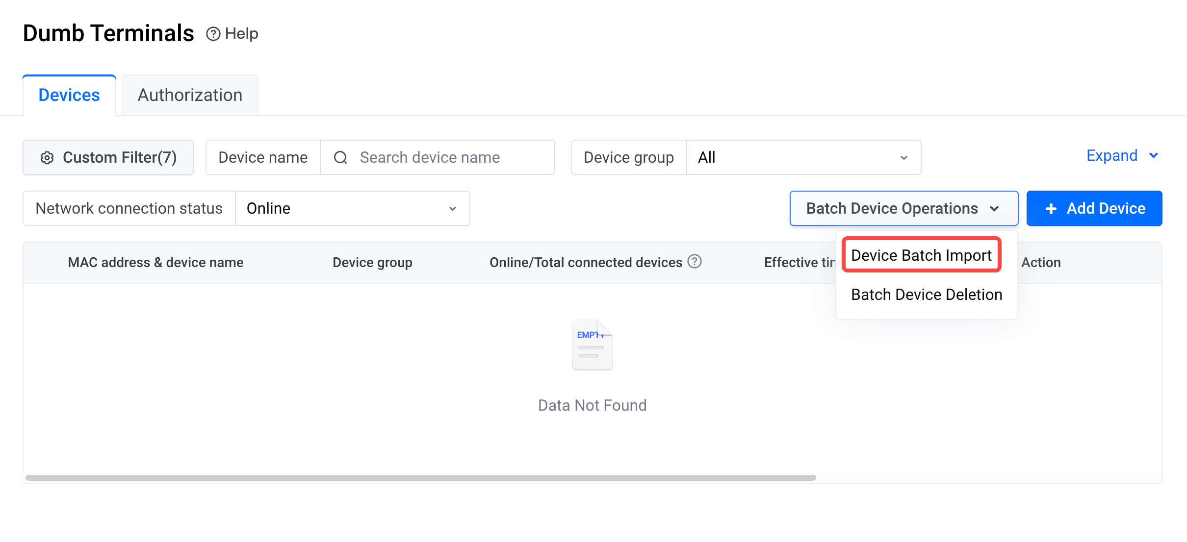
Task: Collapse the Batch Device Operations dropdown
Action: coord(892,209)
